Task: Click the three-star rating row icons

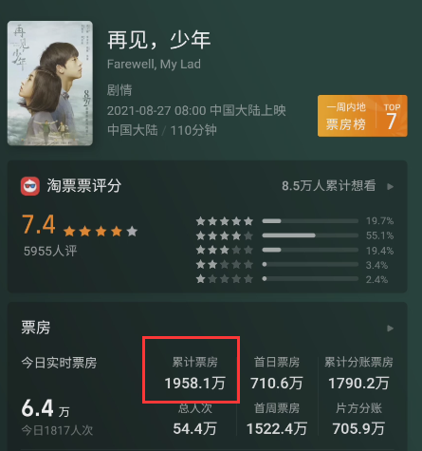Action: point(225,250)
